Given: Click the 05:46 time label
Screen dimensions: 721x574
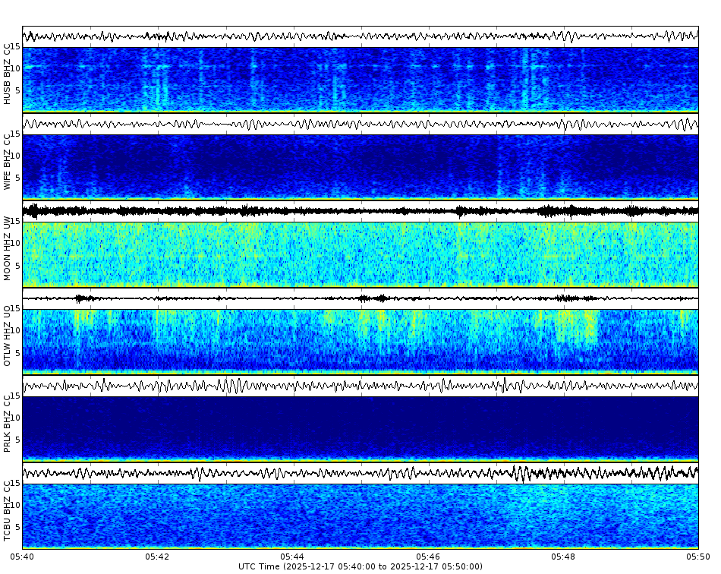Looking at the screenshot, I should point(428,556).
